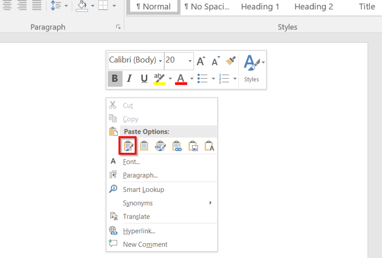Increase font size with Grow Font

(x=201, y=60)
